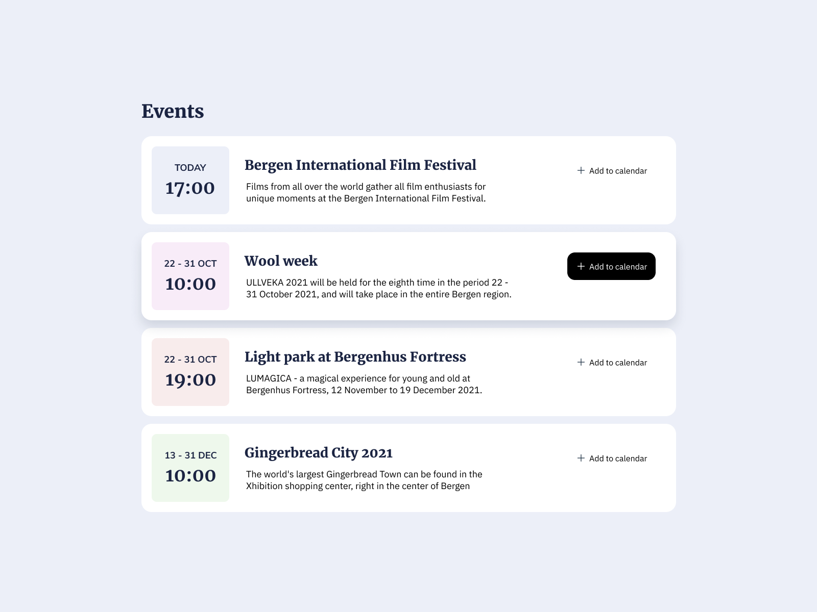817x612 pixels.
Task: Select the Gingerbread City 2021 title
Action: (x=319, y=453)
